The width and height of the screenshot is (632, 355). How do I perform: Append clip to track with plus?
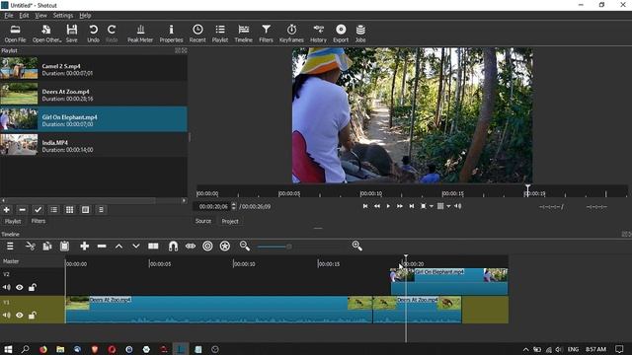pyautogui.click(x=84, y=246)
